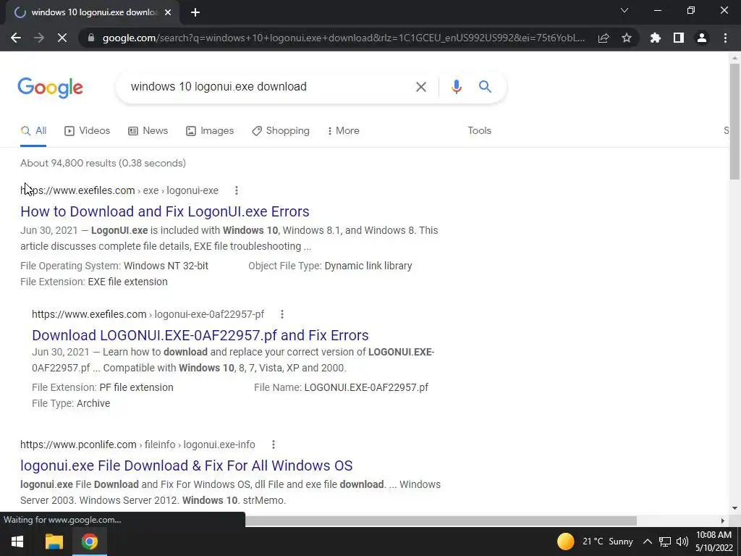
Task: Open a new browser tab
Action: coord(195,13)
